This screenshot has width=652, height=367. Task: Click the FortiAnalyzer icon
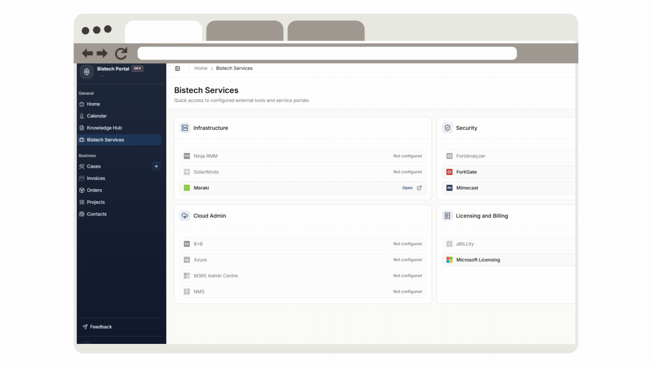449,156
